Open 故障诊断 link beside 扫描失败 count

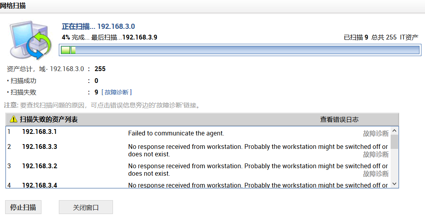click(x=117, y=92)
